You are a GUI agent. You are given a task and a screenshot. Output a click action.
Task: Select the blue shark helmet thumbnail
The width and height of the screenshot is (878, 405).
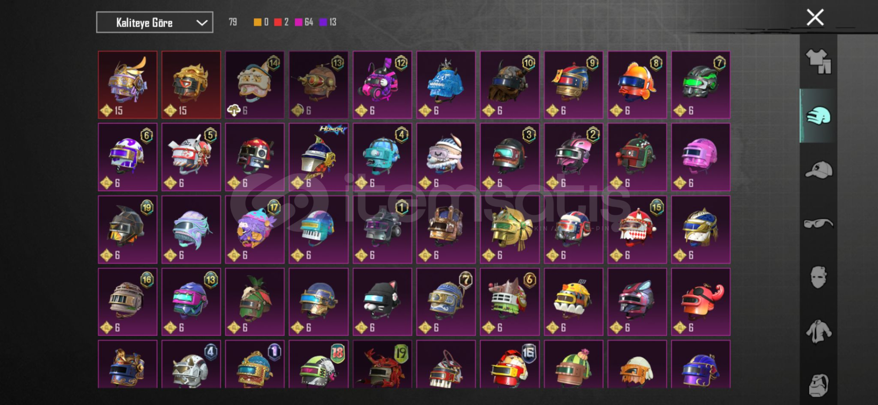[x=446, y=85]
